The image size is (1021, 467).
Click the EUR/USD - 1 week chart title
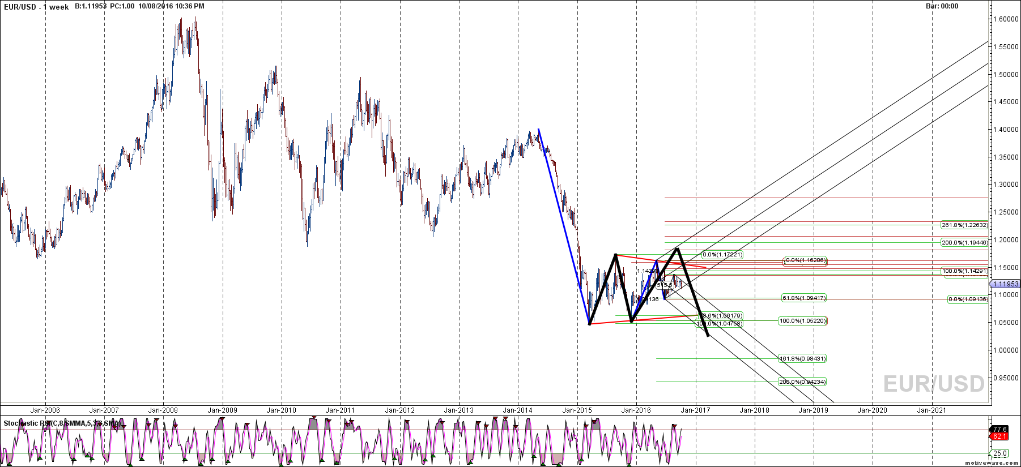click(x=37, y=7)
